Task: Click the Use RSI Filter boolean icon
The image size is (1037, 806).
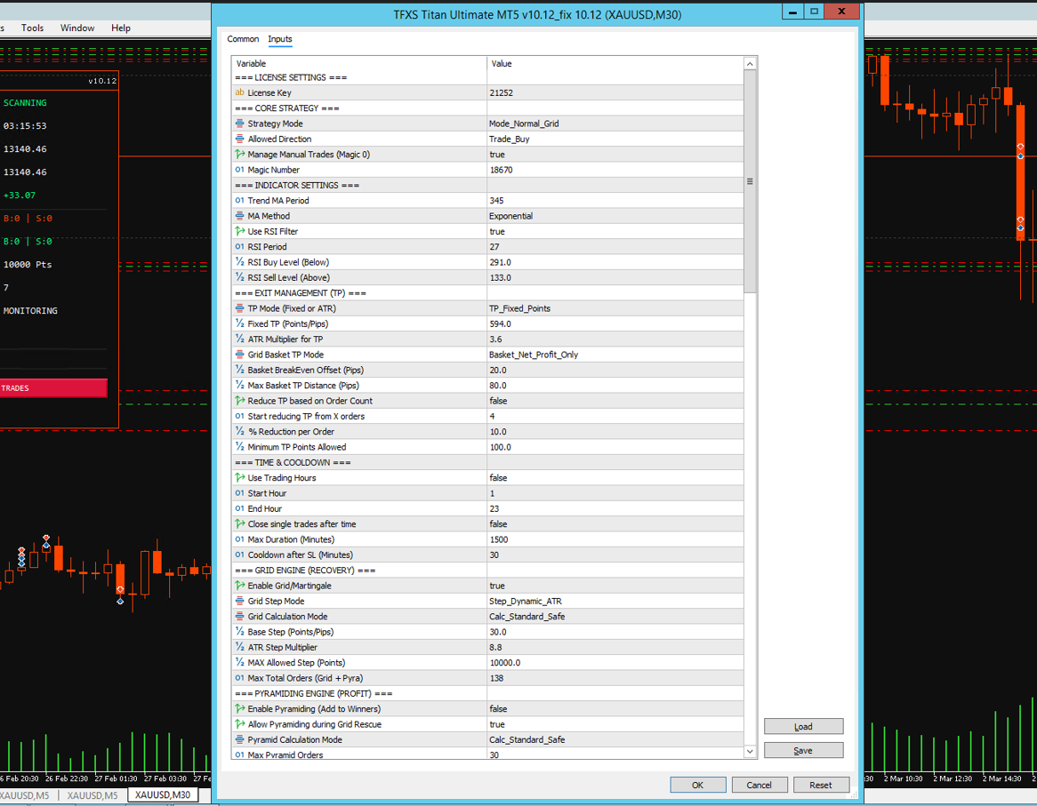Action: [x=239, y=231]
